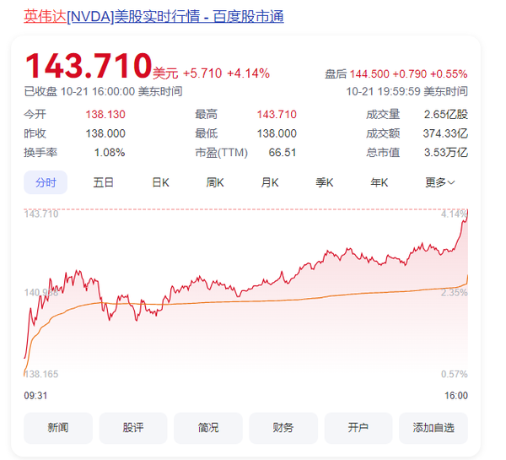The image size is (506, 460).
Task: Click the after-hours timestamp 10-21 19:59:59
Action: click(384, 91)
